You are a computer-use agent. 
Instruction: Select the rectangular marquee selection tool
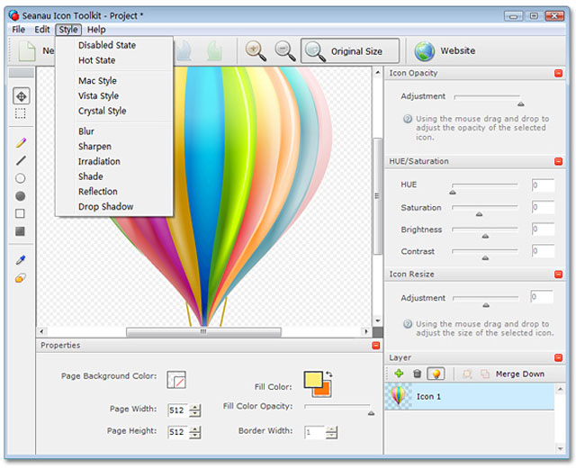[21, 113]
